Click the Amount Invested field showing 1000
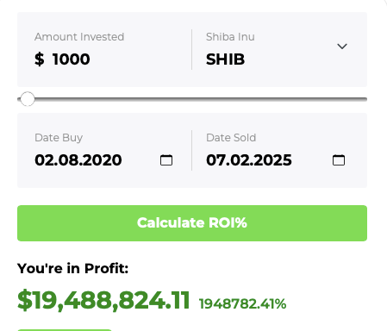Viewport: 387px width, 331px height. click(71, 59)
